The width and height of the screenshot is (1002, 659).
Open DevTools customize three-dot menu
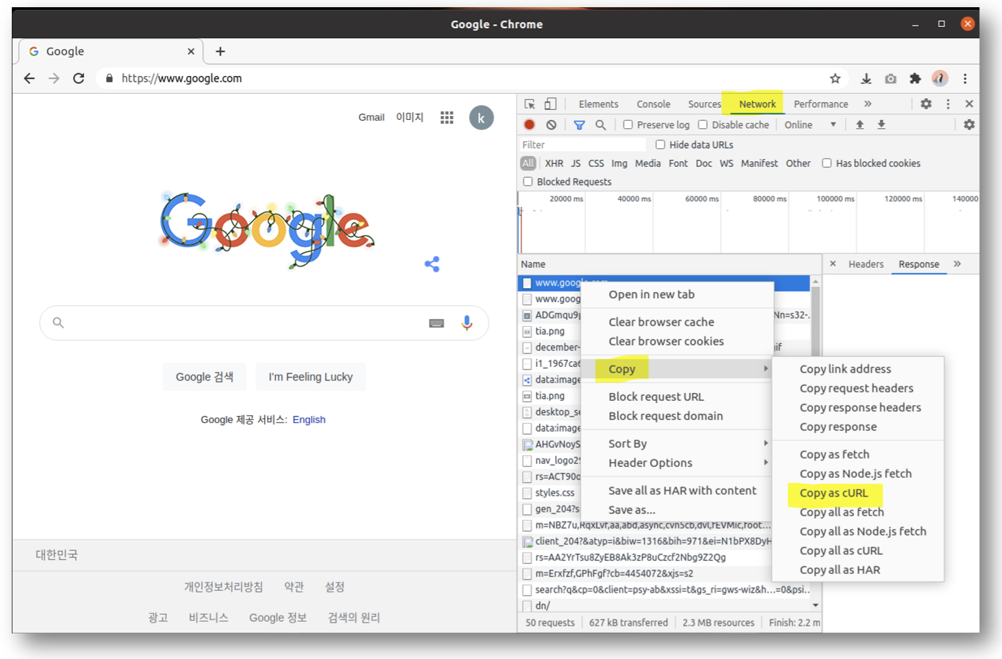(948, 104)
